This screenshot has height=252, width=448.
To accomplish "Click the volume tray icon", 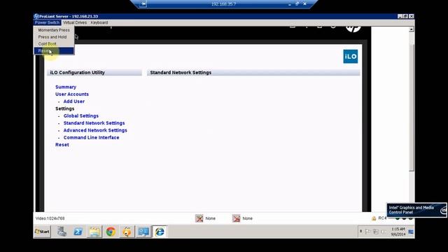I will tap(384, 232).
